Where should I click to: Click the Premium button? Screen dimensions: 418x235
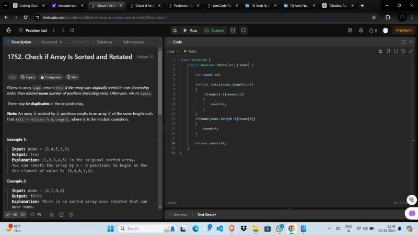(403, 30)
